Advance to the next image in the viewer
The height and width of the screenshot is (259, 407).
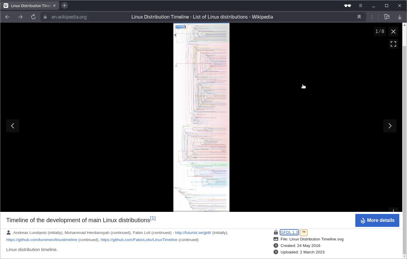pos(390,126)
